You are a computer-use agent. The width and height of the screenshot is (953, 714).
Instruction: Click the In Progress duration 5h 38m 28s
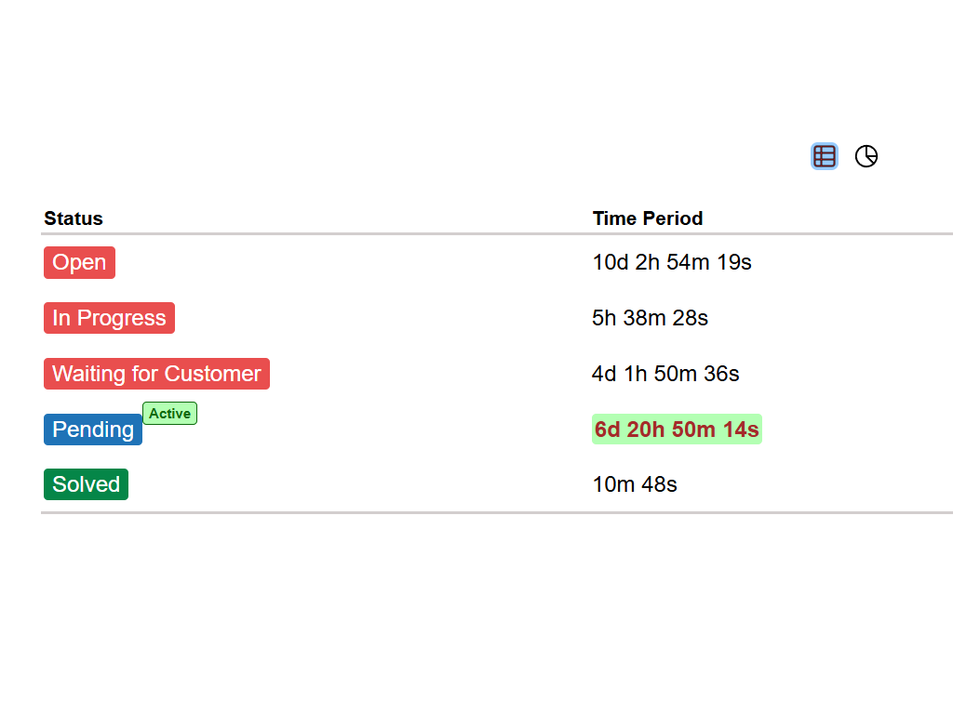(650, 318)
